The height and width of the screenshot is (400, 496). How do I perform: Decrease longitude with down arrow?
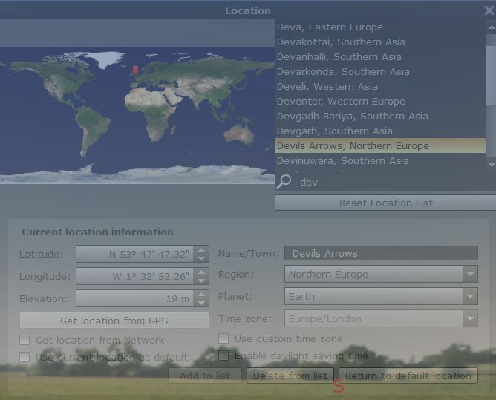(201, 281)
